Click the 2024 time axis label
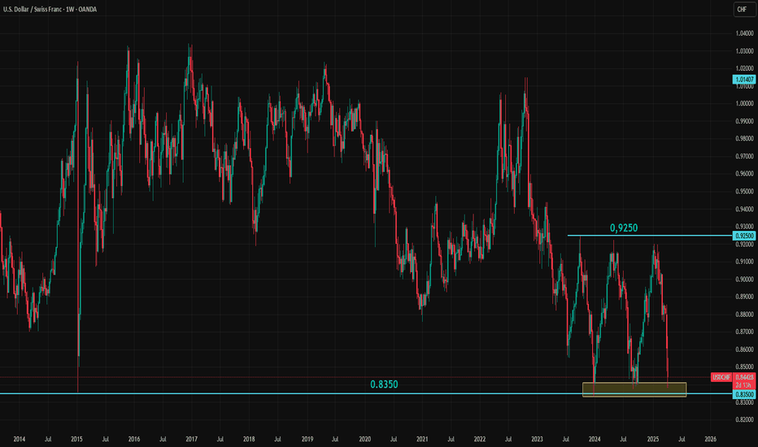 coord(595,439)
